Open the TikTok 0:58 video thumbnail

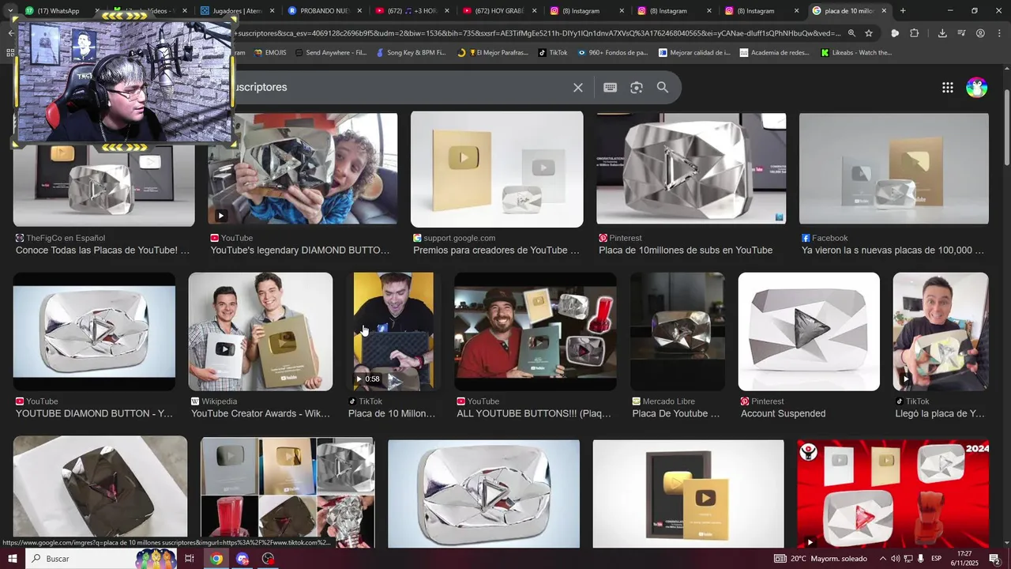coord(393,331)
